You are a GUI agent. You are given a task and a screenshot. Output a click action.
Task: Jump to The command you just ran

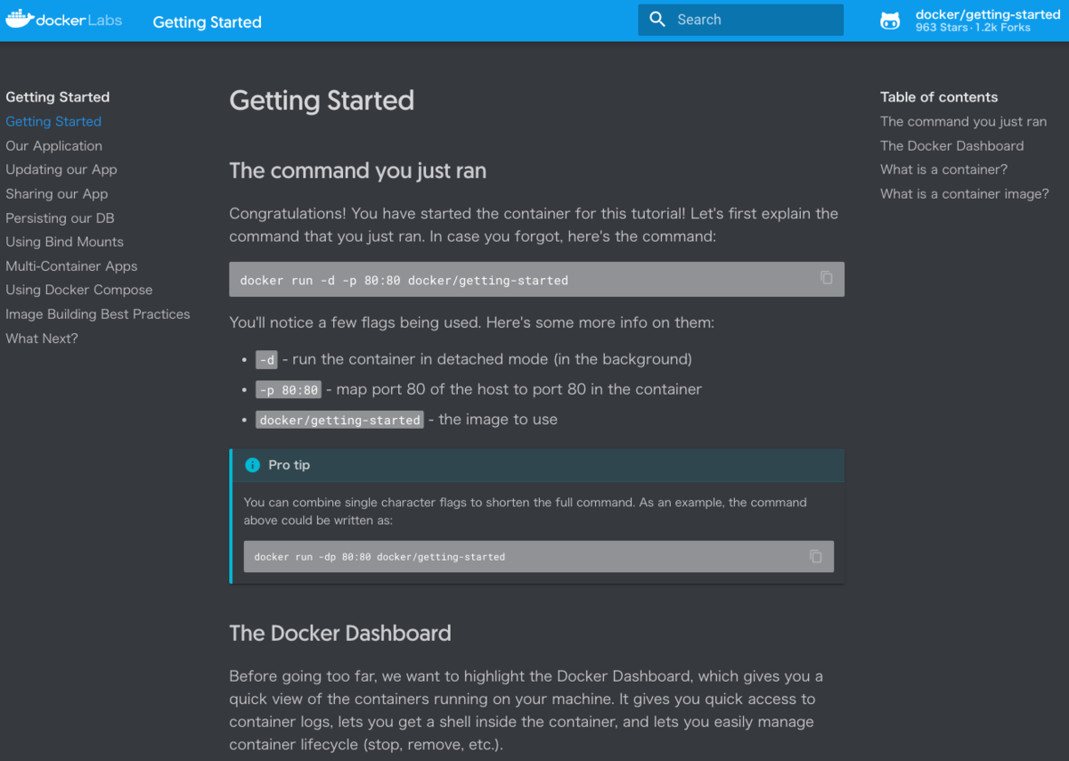(964, 121)
